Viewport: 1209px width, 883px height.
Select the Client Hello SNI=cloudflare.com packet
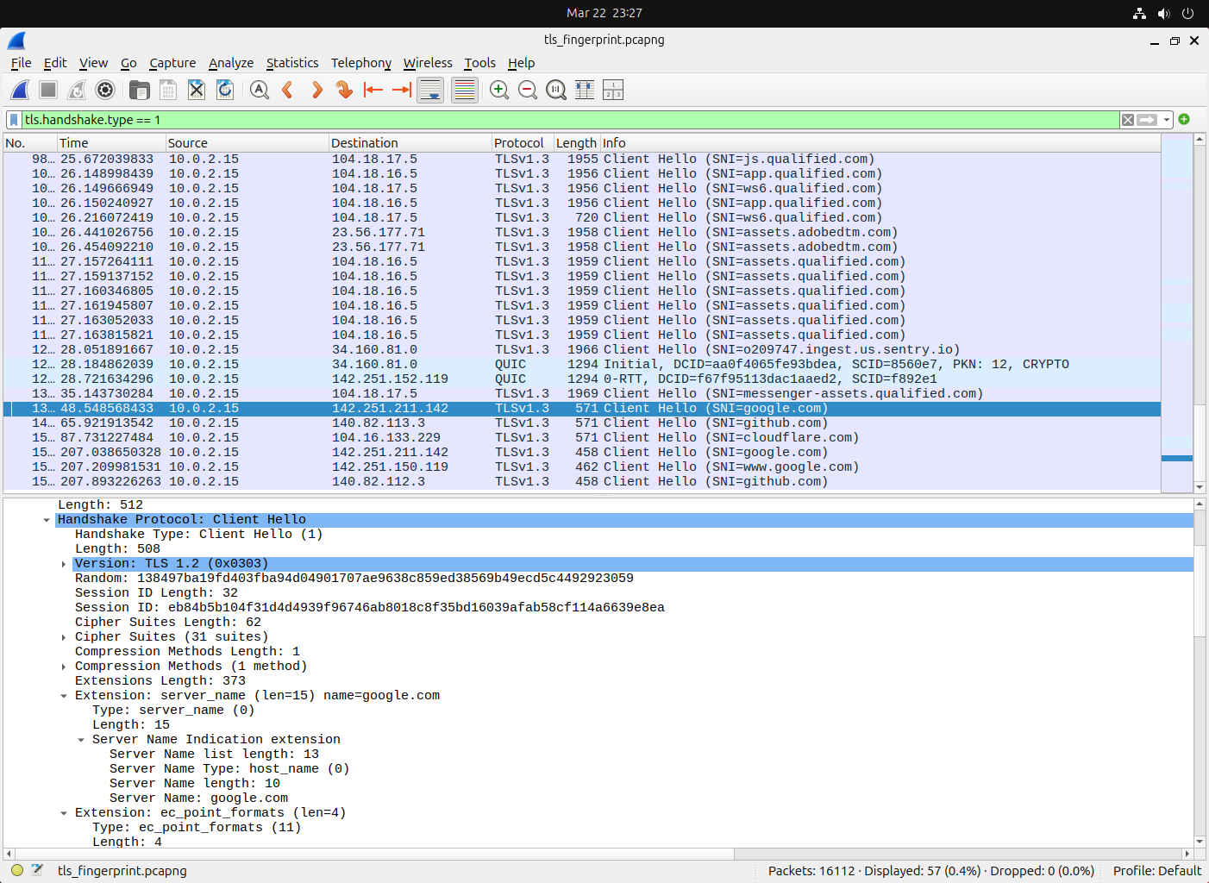[582, 438]
